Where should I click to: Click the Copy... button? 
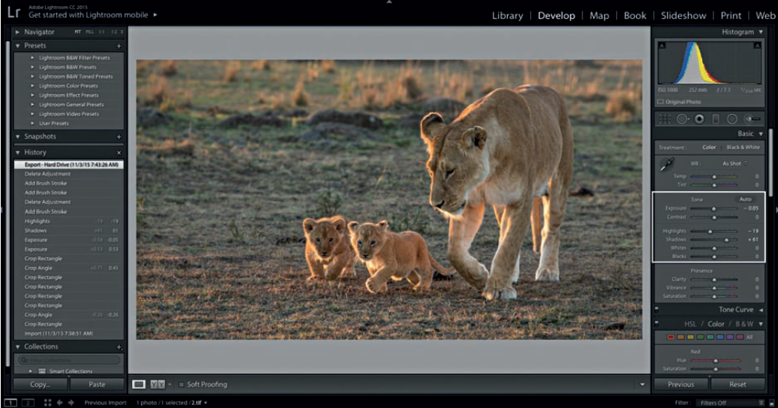click(x=40, y=384)
